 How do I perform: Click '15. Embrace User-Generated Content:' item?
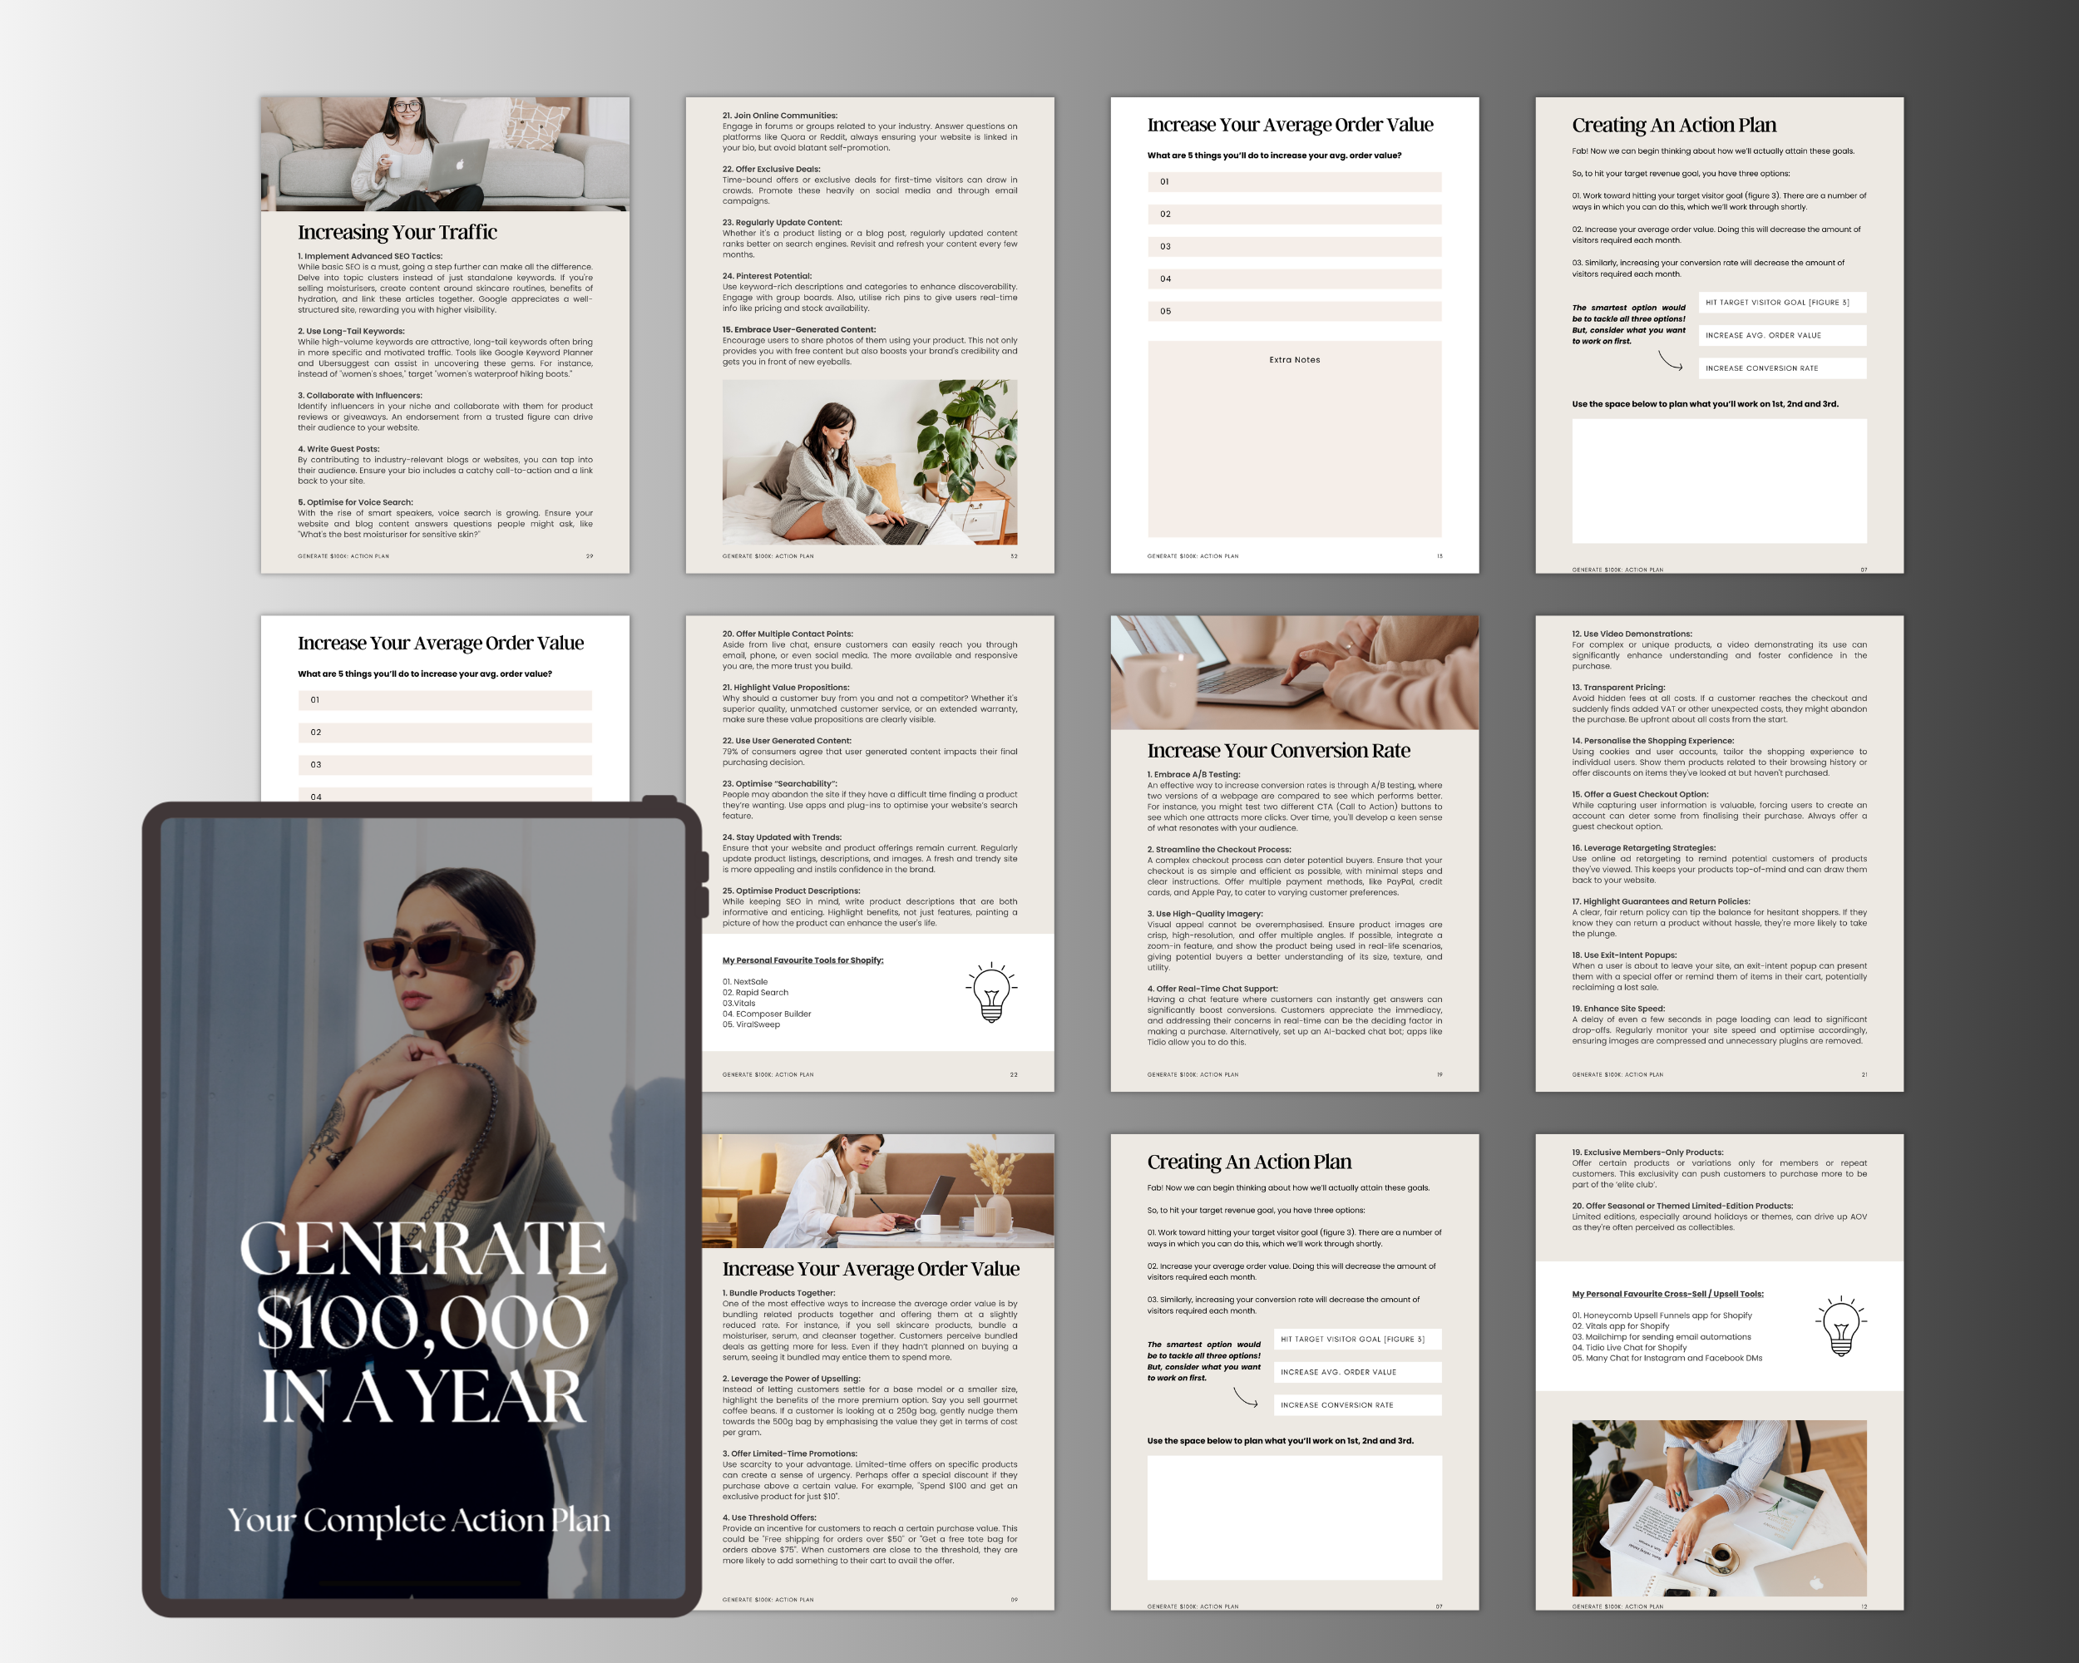pos(798,330)
